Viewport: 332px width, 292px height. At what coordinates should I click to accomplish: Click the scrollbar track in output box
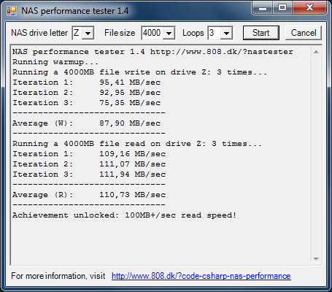coord(316,155)
